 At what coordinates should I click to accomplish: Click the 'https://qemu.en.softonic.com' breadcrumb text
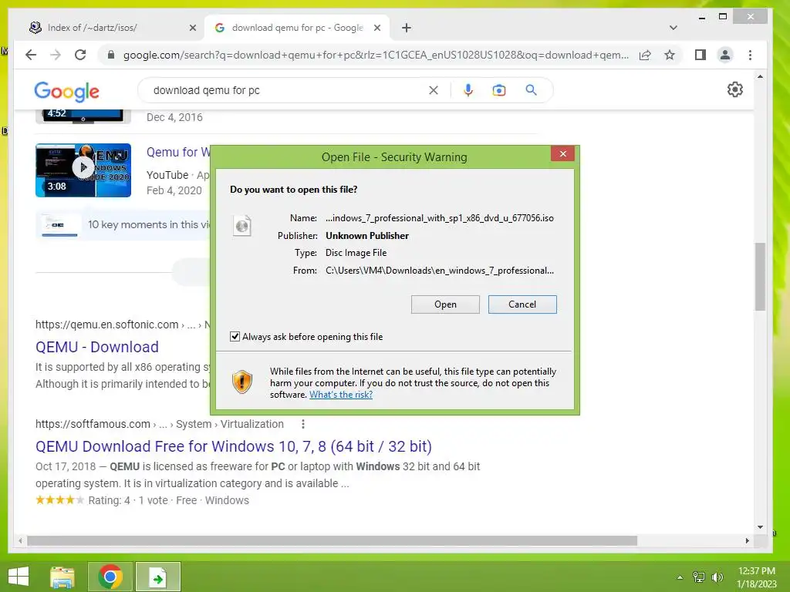[106, 325]
